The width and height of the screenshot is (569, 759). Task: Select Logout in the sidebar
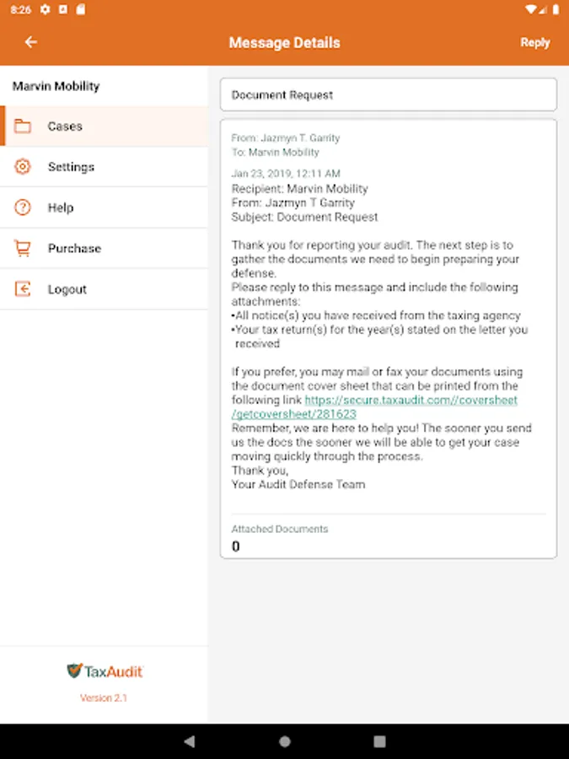click(x=104, y=289)
